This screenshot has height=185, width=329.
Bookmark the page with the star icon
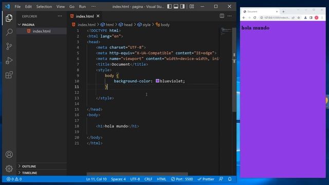tap(299, 18)
